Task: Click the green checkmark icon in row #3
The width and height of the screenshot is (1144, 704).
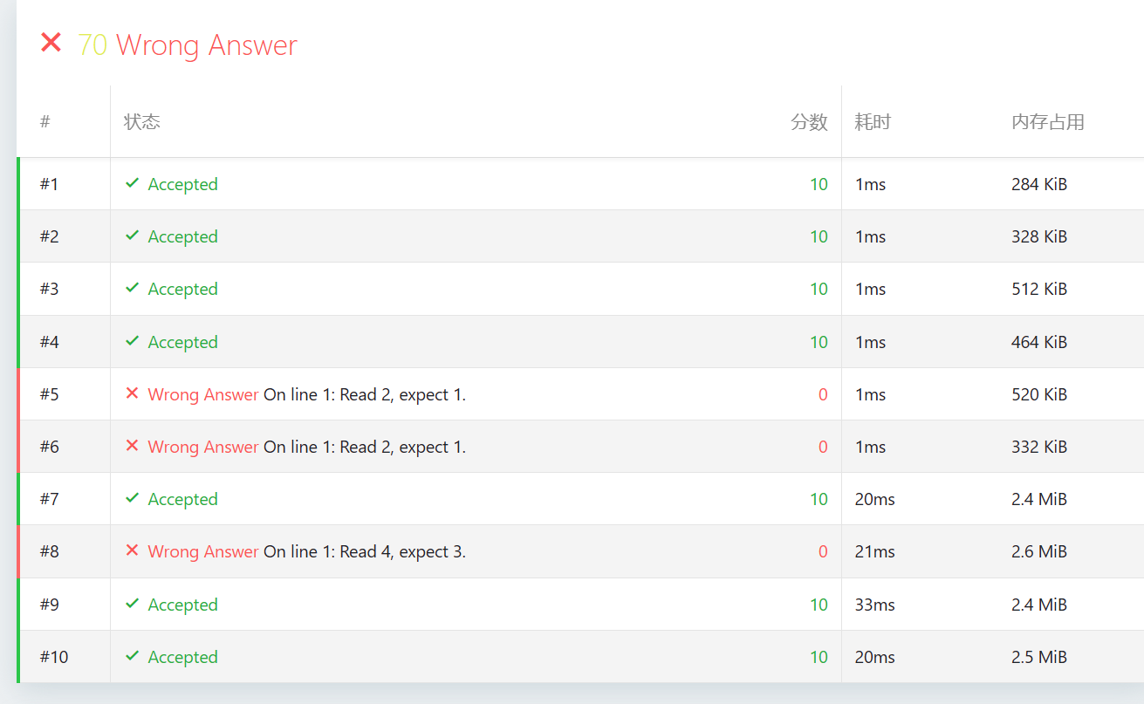Action: coord(133,288)
